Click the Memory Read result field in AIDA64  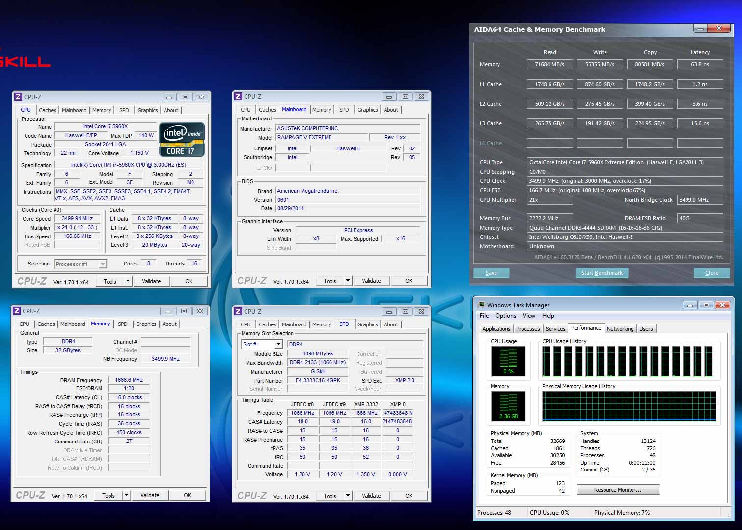point(550,64)
